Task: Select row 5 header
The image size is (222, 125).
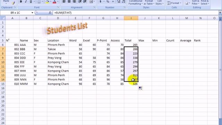Action: click(3, 40)
